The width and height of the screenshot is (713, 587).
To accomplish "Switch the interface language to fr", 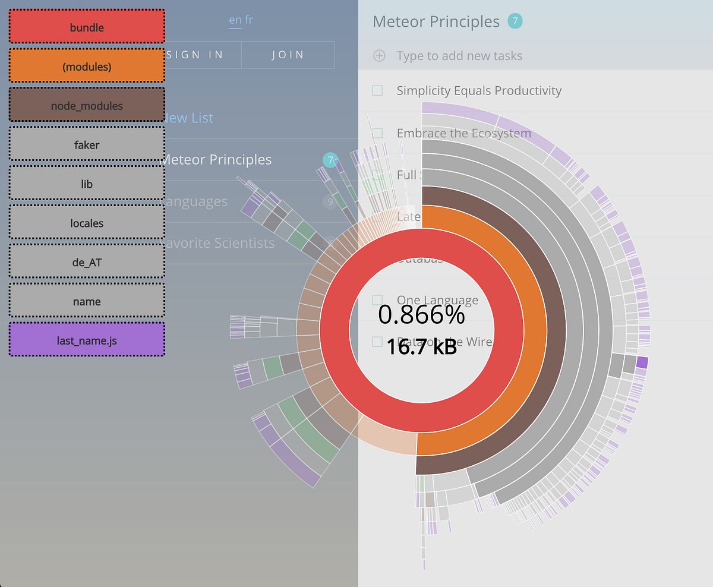I will pyautogui.click(x=248, y=20).
